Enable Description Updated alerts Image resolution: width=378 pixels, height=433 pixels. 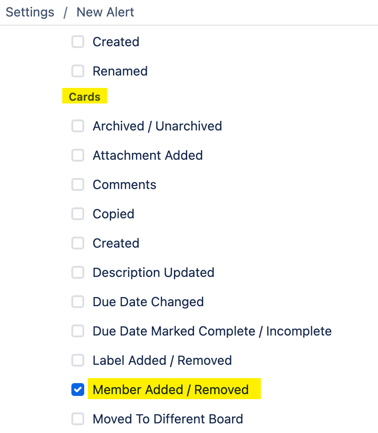pos(78,272)
